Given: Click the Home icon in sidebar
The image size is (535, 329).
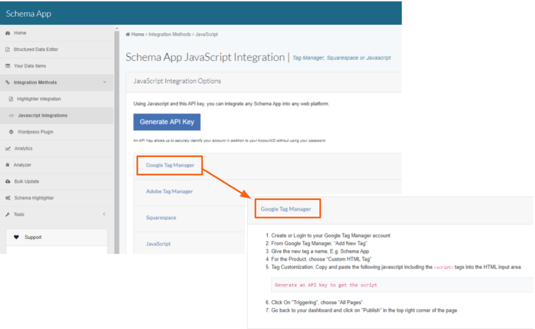Looking at the screenshot, I should (7, 33).
